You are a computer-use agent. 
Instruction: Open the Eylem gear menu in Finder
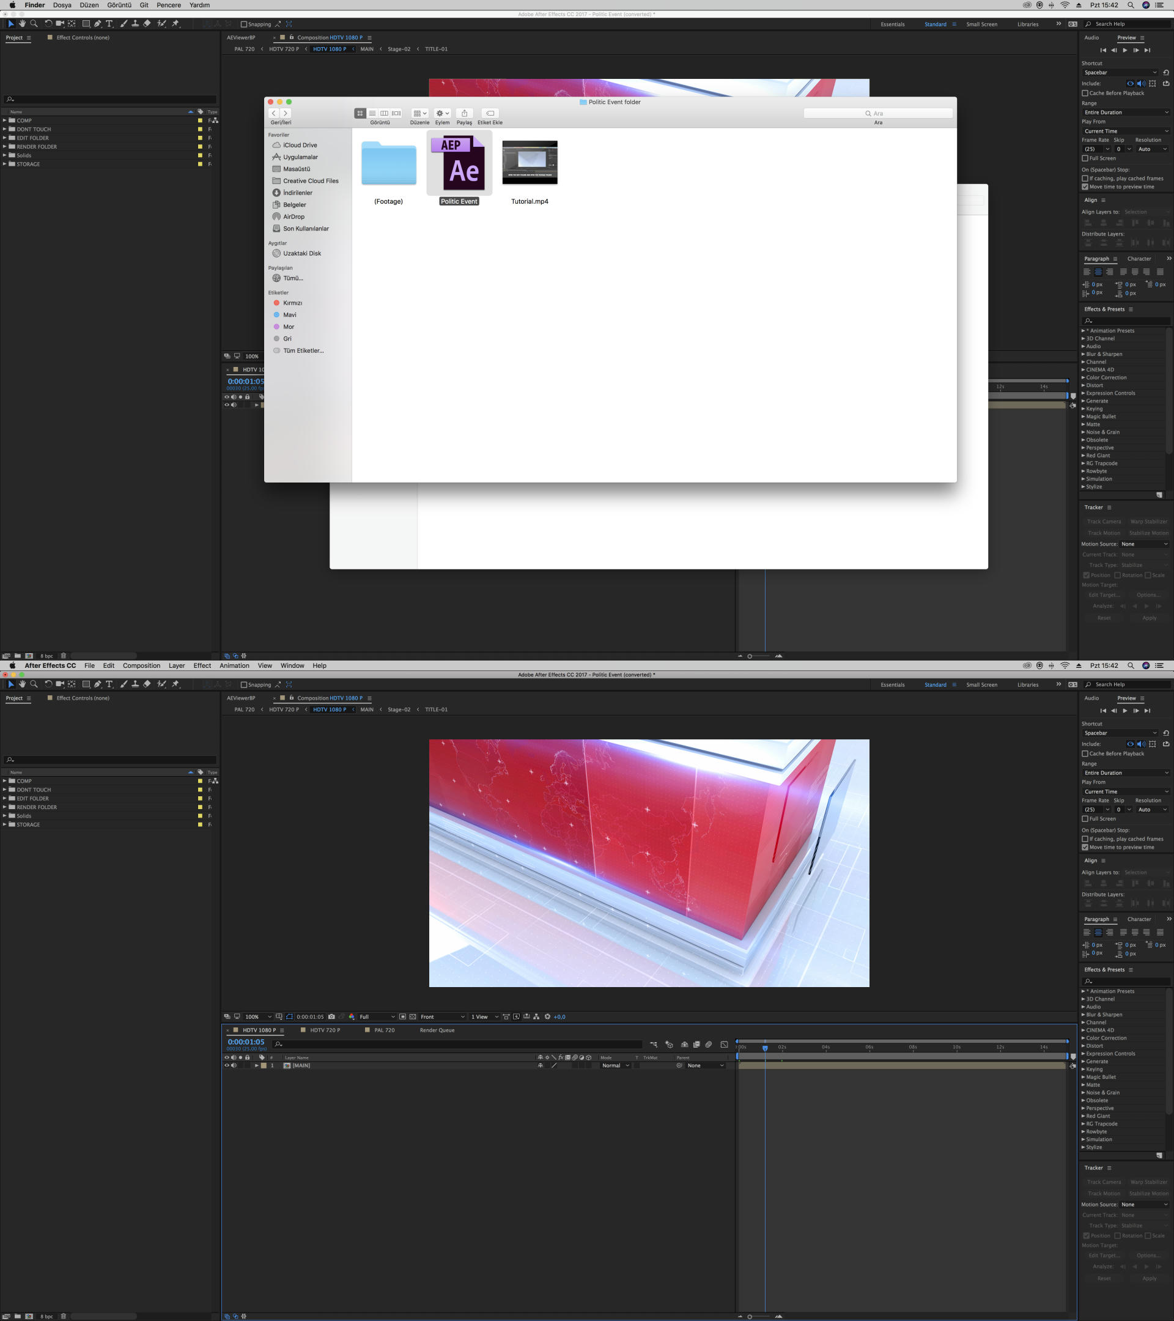(442, 113)
